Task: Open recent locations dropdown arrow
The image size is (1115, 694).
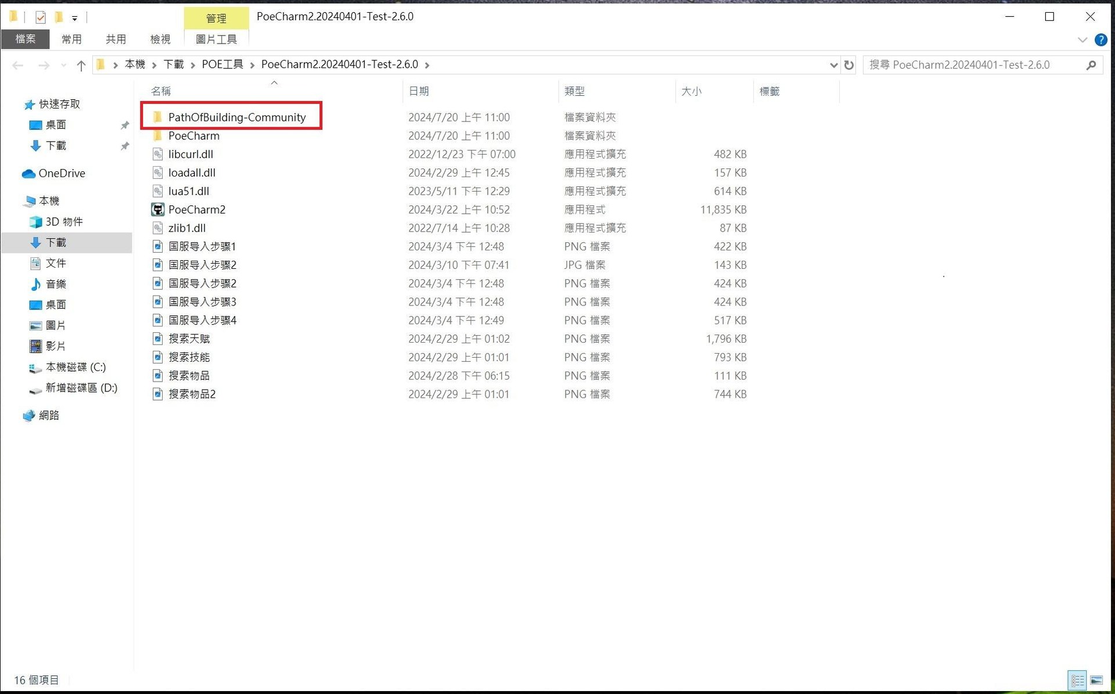Action: (64, 65)
